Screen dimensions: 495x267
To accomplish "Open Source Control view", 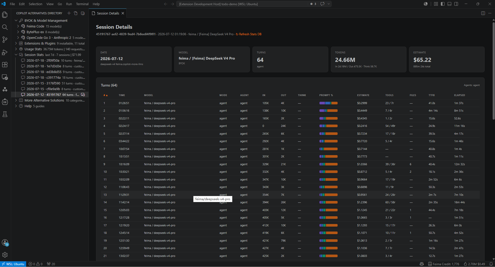I will 5,40.
